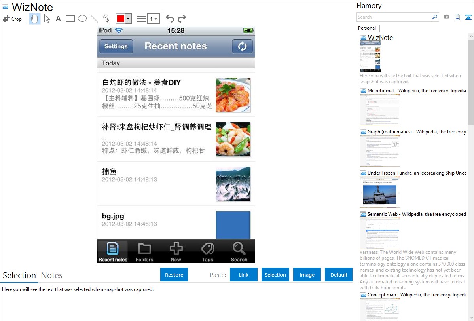Click the sidebar vertical scrollbar
Viewport: 474px width, 321px height.
click(x=471, y=82)
